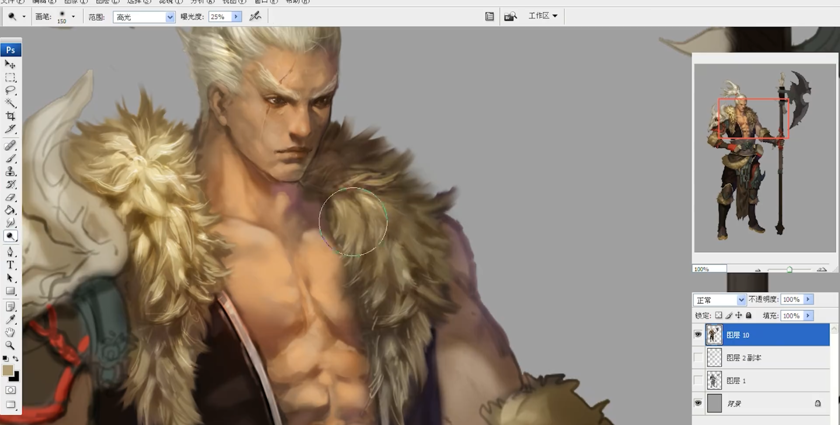Hide layer 图层 10
This screenshot has width=840, height=425.
(x=698, y=334)
